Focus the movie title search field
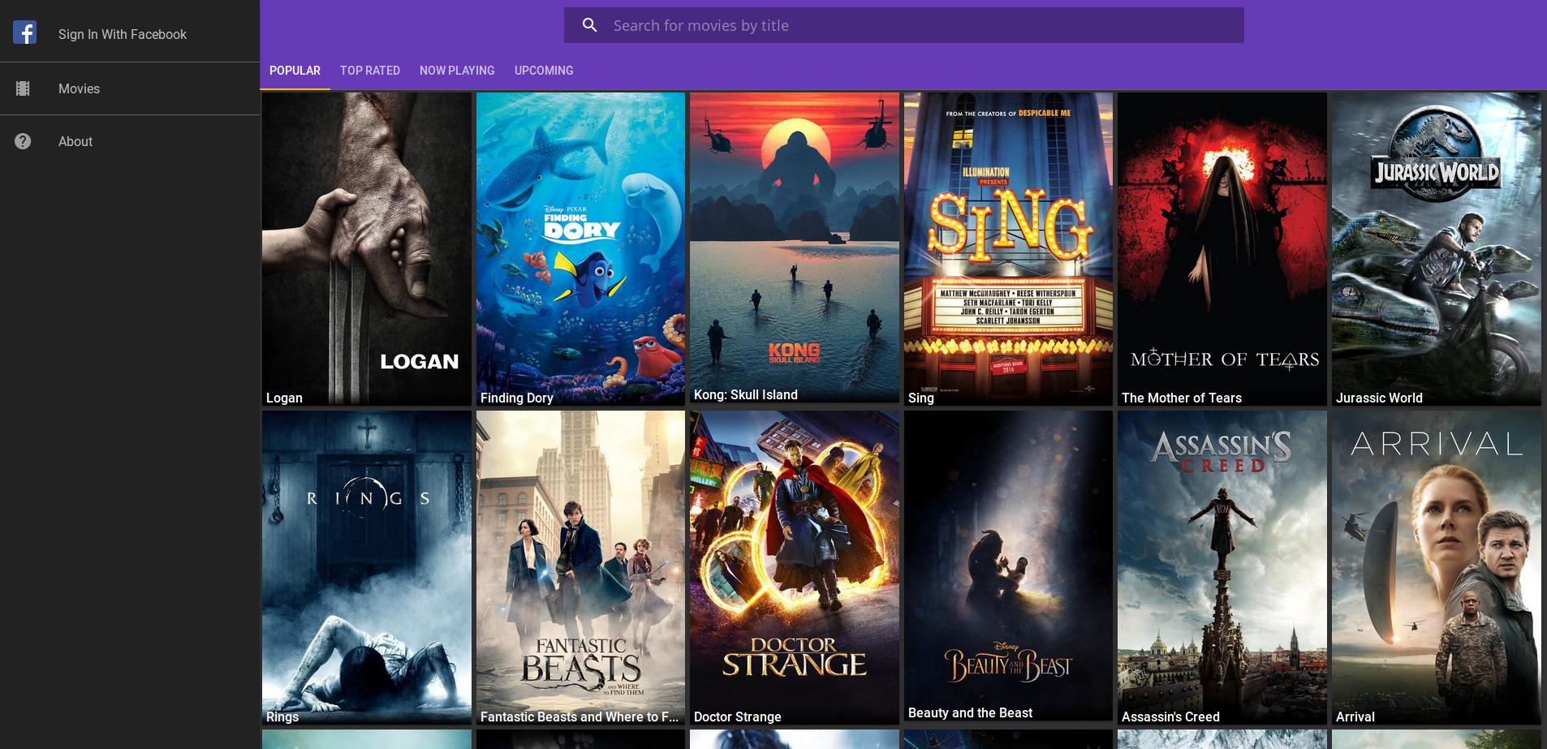This screenshot has width=1547, height=749. (903, 25)
